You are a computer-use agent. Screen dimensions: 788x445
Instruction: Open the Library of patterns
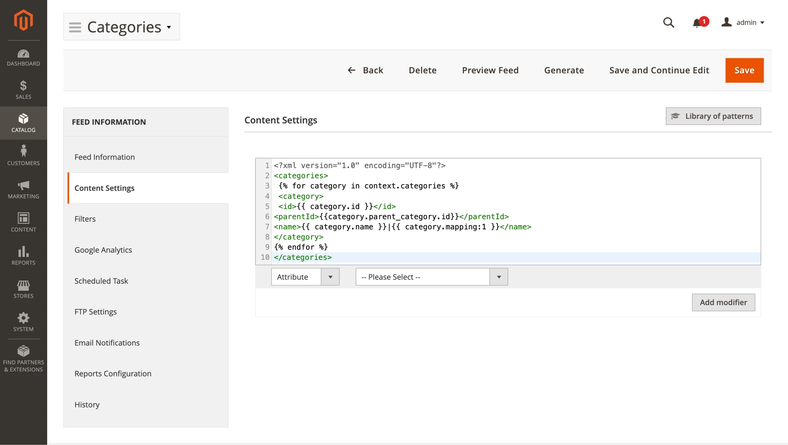click(713, 116)
